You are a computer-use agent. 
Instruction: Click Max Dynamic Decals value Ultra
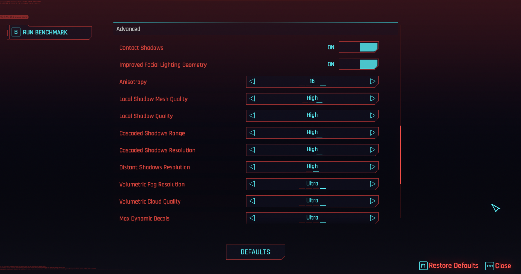tap(312, 218)
